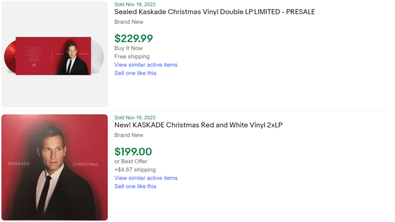
Task: Click the Brand New condition label on second listing
Action: [x=129, y=135]
